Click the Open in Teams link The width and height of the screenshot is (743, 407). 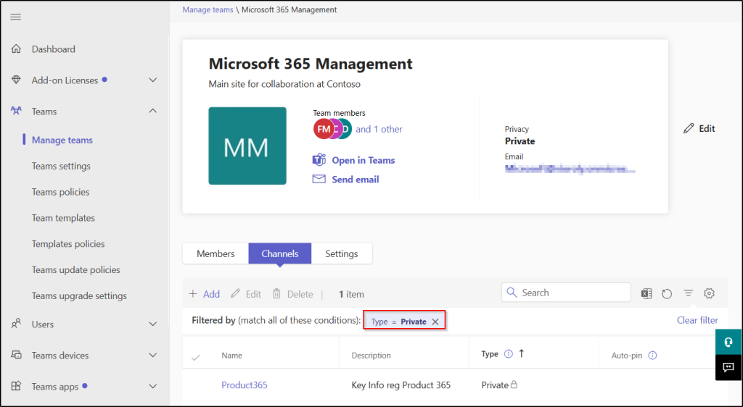[364, 160]
